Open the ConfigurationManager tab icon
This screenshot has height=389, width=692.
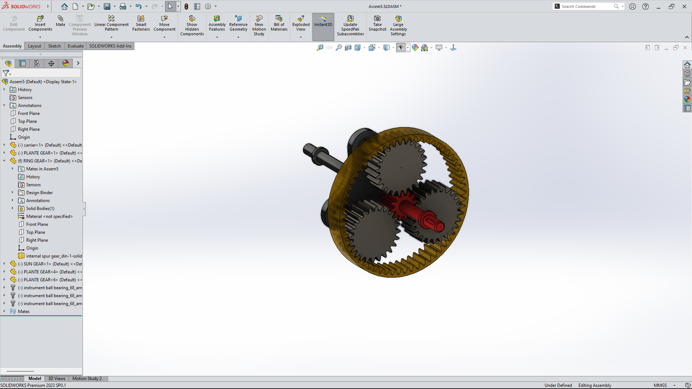click(x=37, y=63)
